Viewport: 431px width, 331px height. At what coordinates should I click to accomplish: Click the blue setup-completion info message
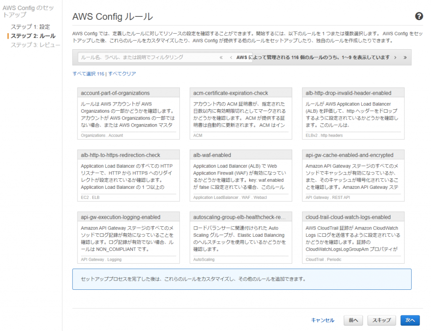click(x=242, y=279)
